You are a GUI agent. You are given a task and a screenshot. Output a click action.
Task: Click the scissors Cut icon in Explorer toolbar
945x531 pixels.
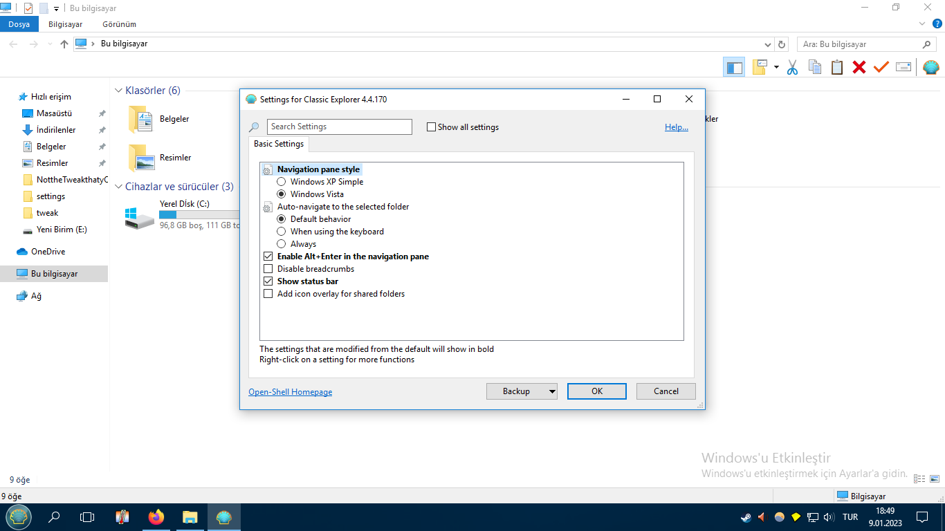coord(793,67)
